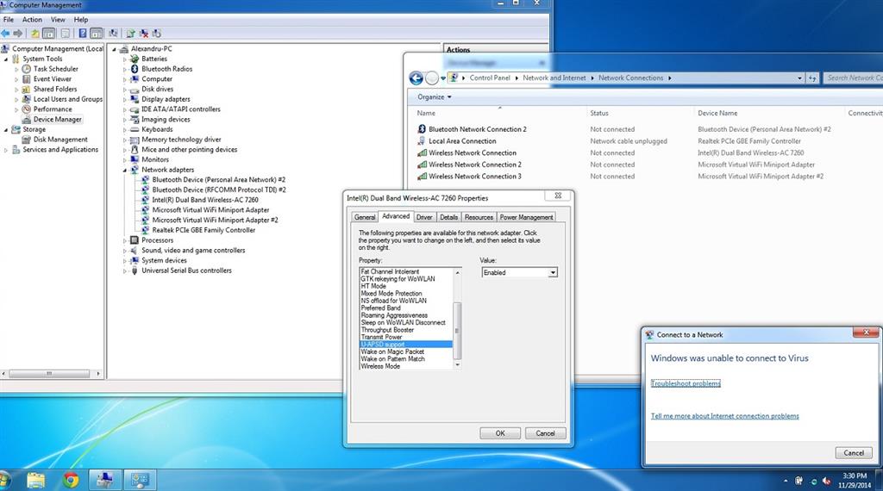
Task: Open the address bar history dropdown arrow
Action: point(799,78)
